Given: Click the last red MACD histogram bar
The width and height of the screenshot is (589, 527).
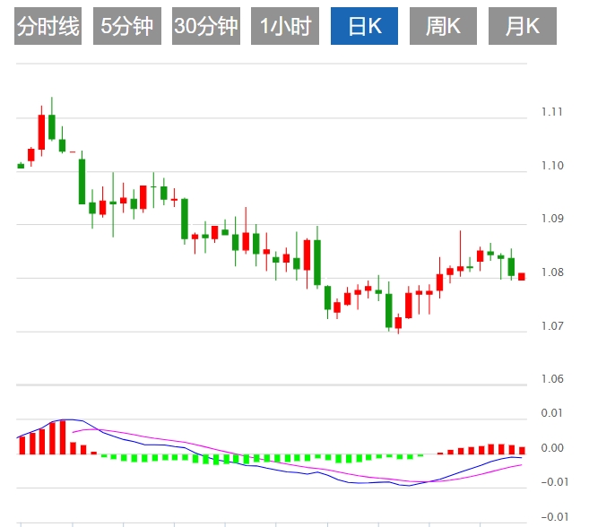Looking at the screenshot, I should (522, 451).
